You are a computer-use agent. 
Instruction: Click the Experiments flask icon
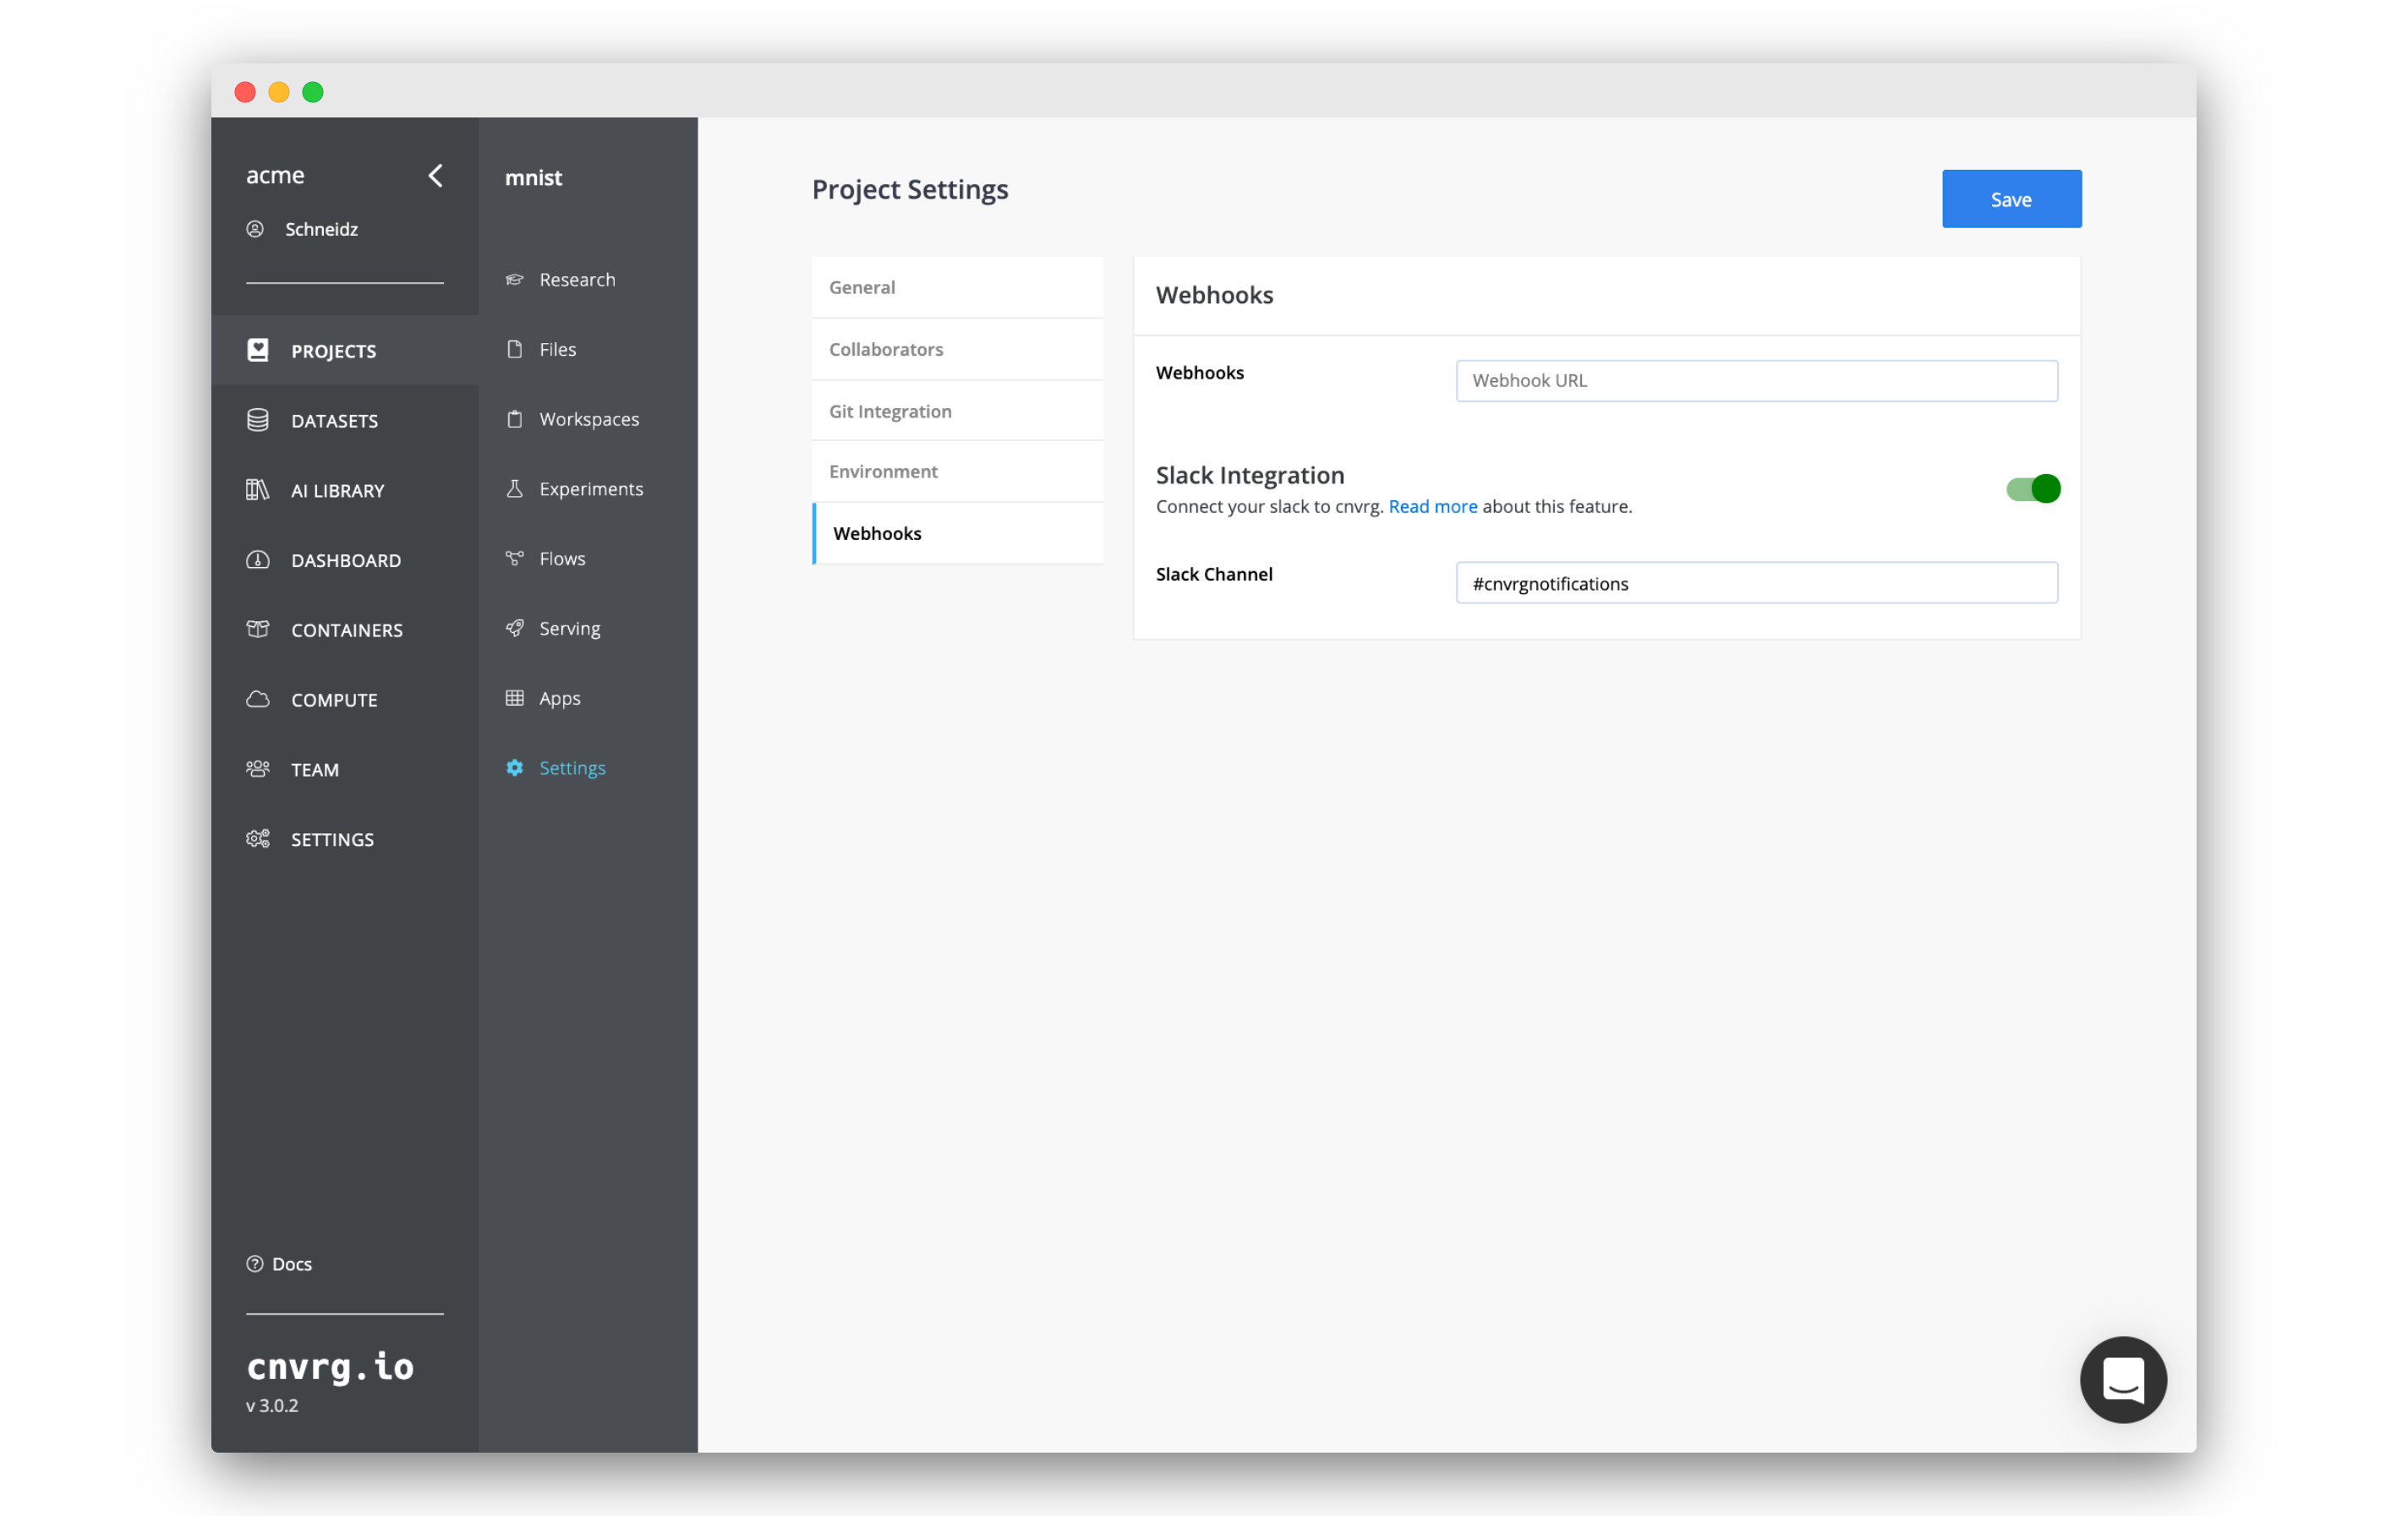click(x=515, y=488)
